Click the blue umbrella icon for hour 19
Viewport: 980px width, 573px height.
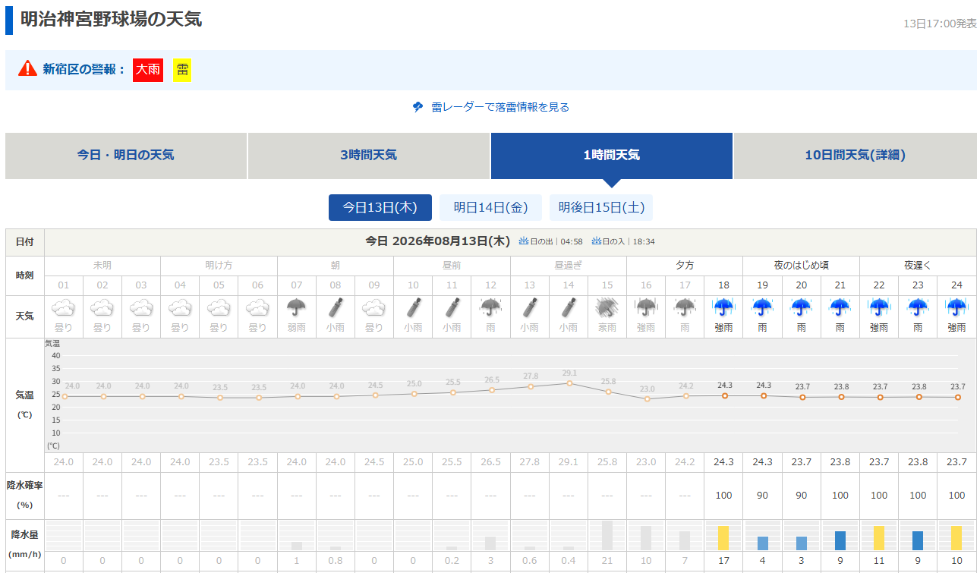point(762,307)
